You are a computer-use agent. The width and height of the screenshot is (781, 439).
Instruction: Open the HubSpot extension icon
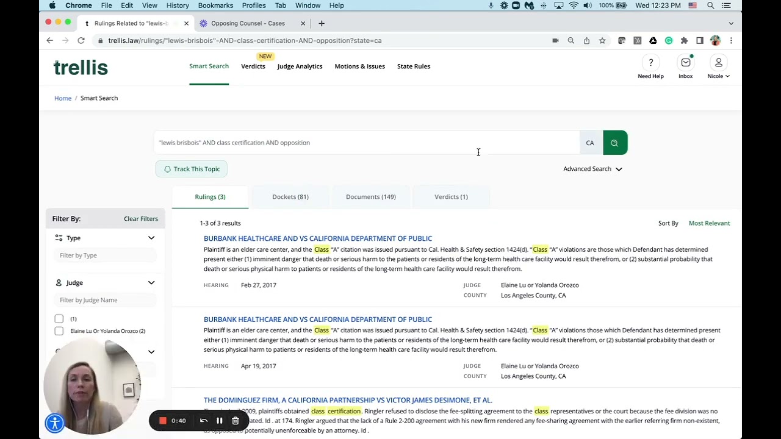point(638,40)
